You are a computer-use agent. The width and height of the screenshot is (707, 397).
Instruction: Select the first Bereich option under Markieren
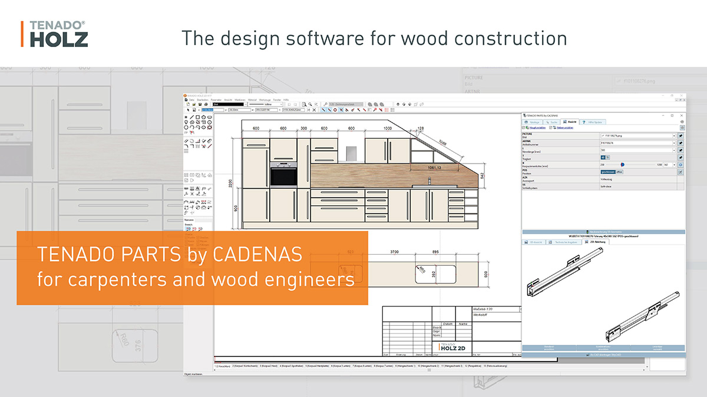pyautogui.click(x=187, y=228)
